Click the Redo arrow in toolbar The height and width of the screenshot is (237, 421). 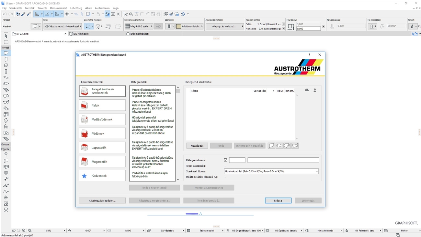(x=10, y=14)
